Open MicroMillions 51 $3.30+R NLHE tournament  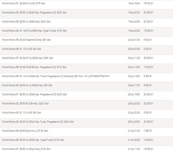23,3
